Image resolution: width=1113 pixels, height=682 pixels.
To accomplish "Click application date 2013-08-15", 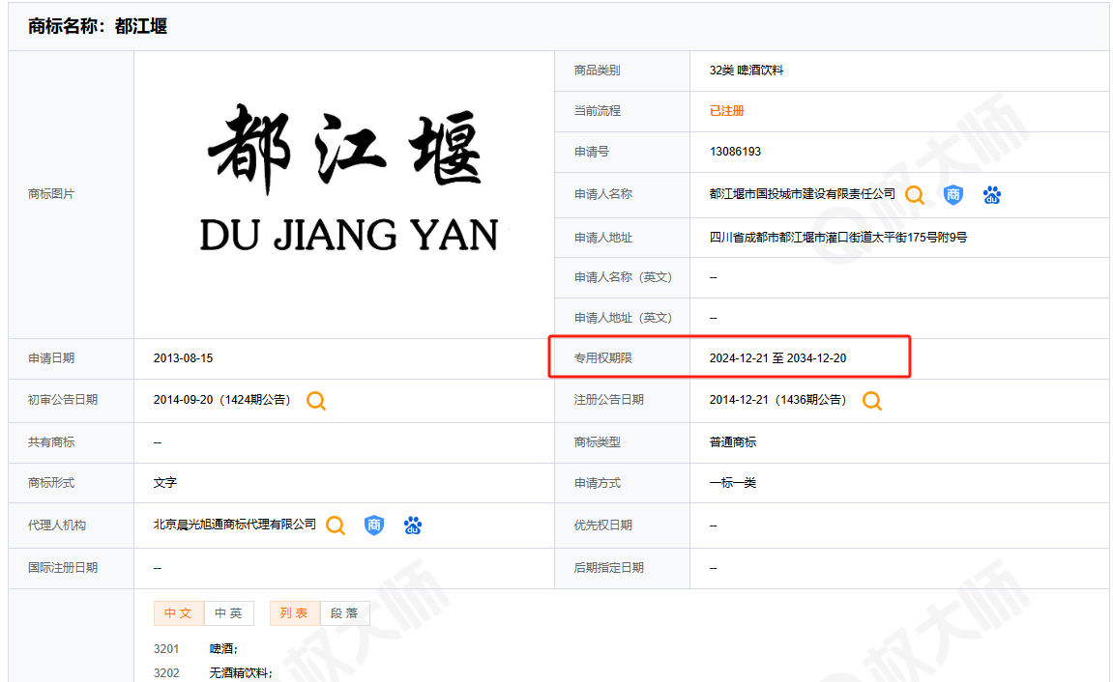I will point(183,358).
